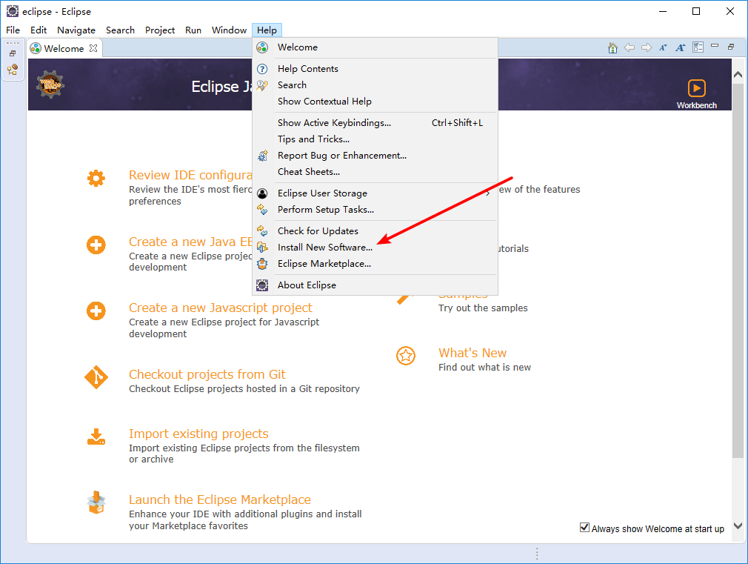Click the Import existing projects download icon
This screenshot has width=748, height=564.
point(96,437)
